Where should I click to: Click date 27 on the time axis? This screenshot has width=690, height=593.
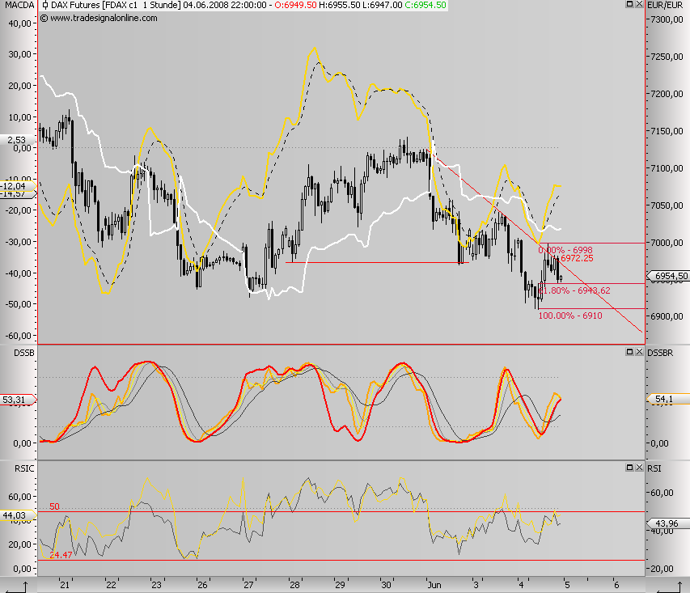tap(248, 585)
